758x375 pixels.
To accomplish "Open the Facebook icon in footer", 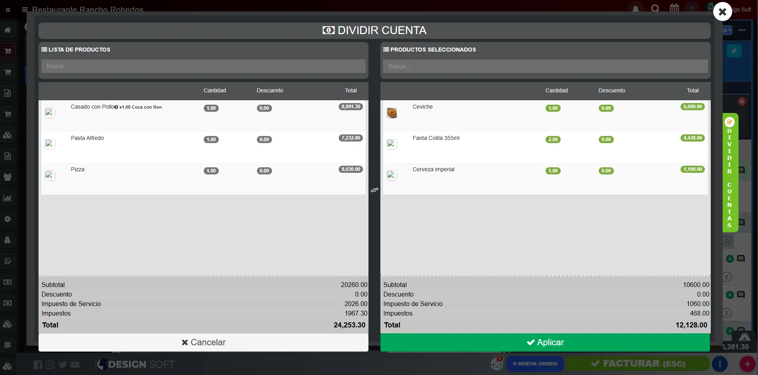I will click(x=38, y=365).
